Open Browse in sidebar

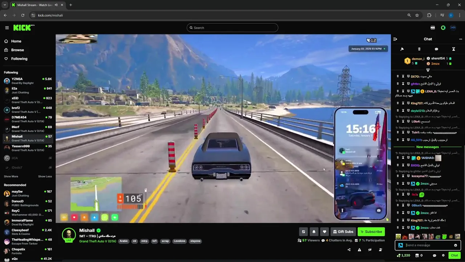[17, 50]
